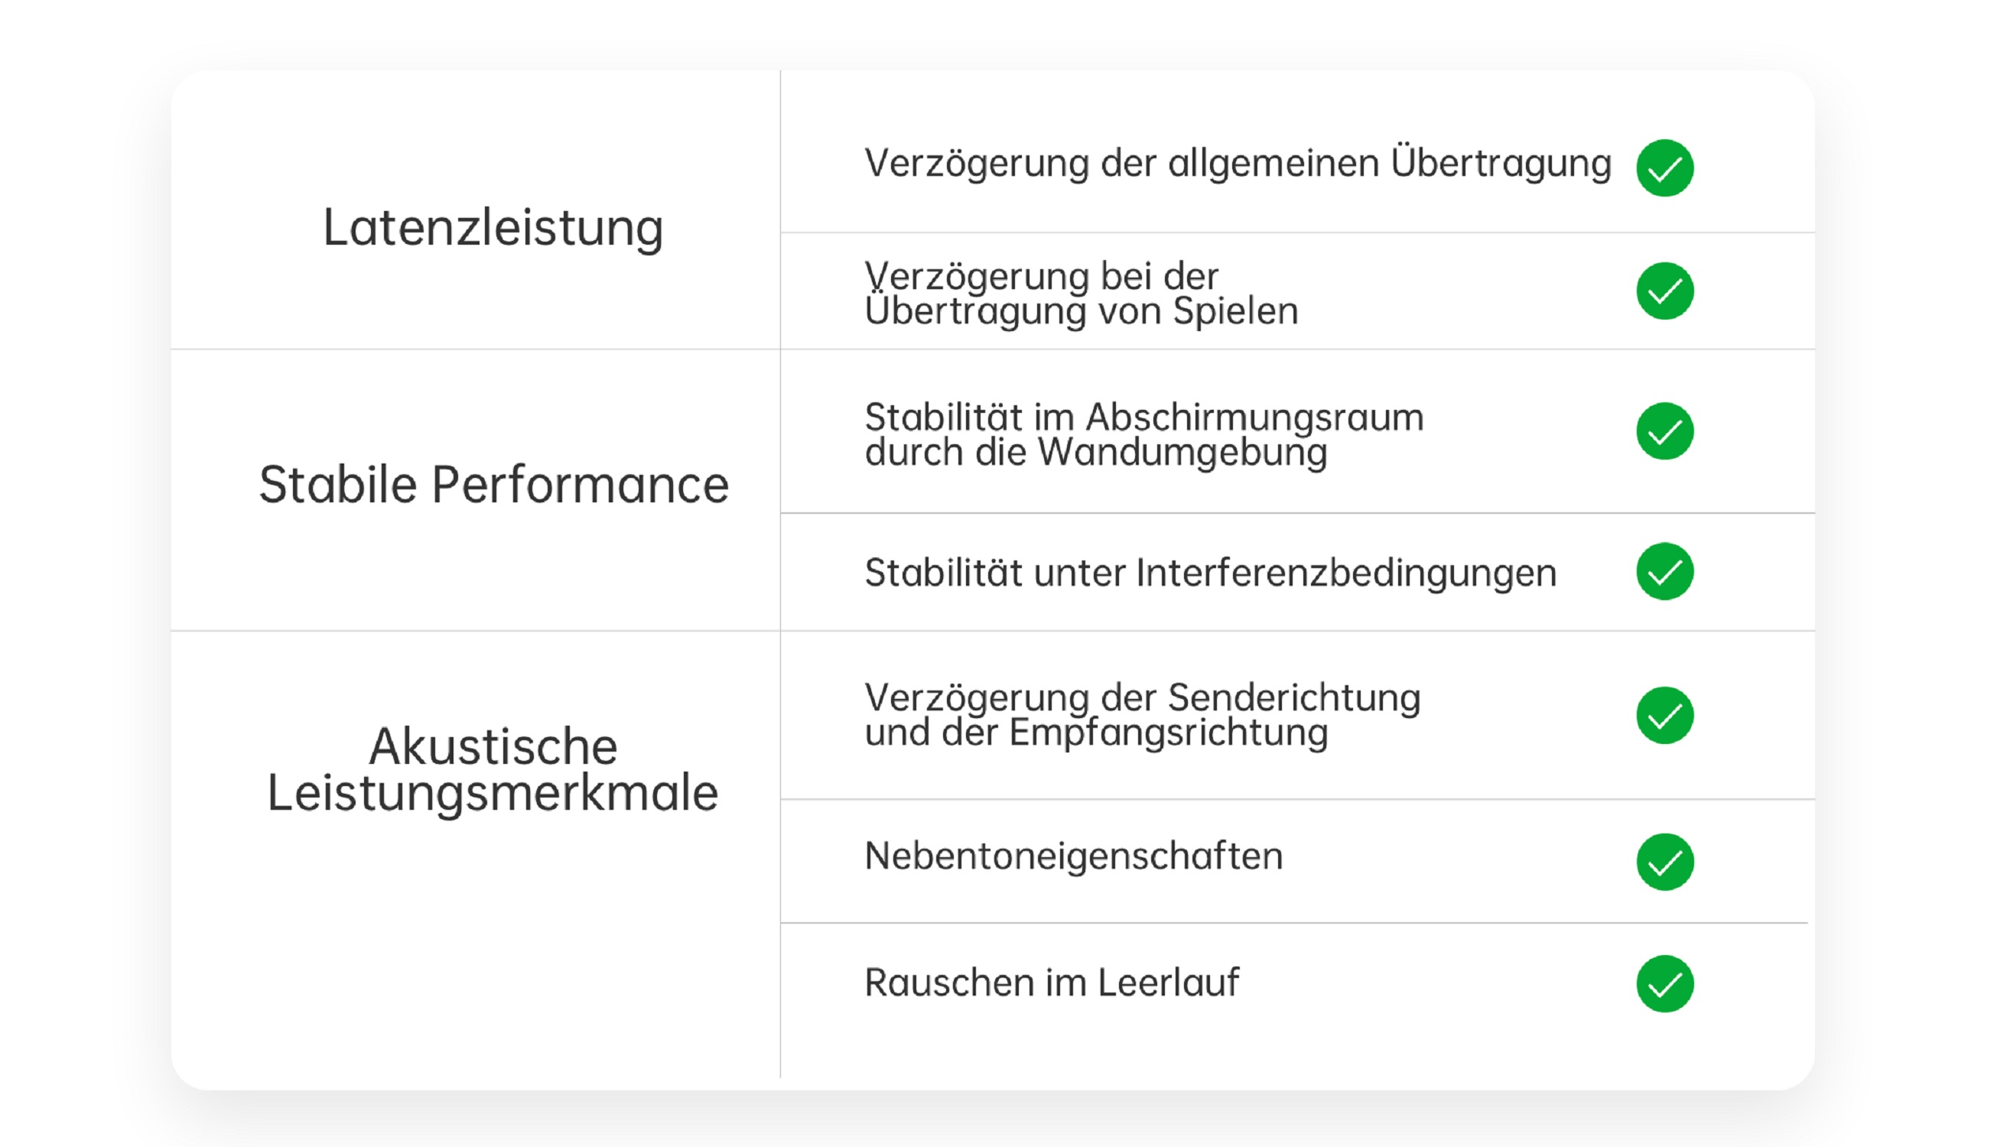2007x1147 pixels.
Task: Click the text Verzögerung der allgemeinen Übertragung
Action: (x=1237, y=164)
